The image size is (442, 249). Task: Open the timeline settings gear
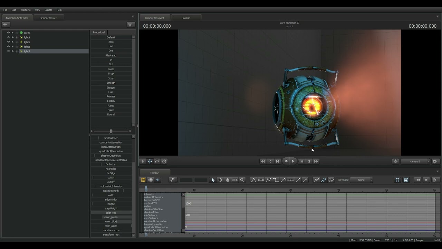[x=435, y=180]
